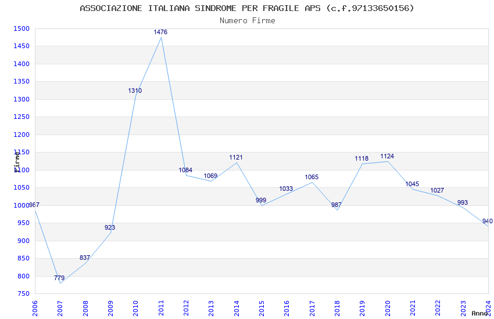Select the x-axis year 2020
The width and height of the screenshot is (494, 319).
(388, 309)
